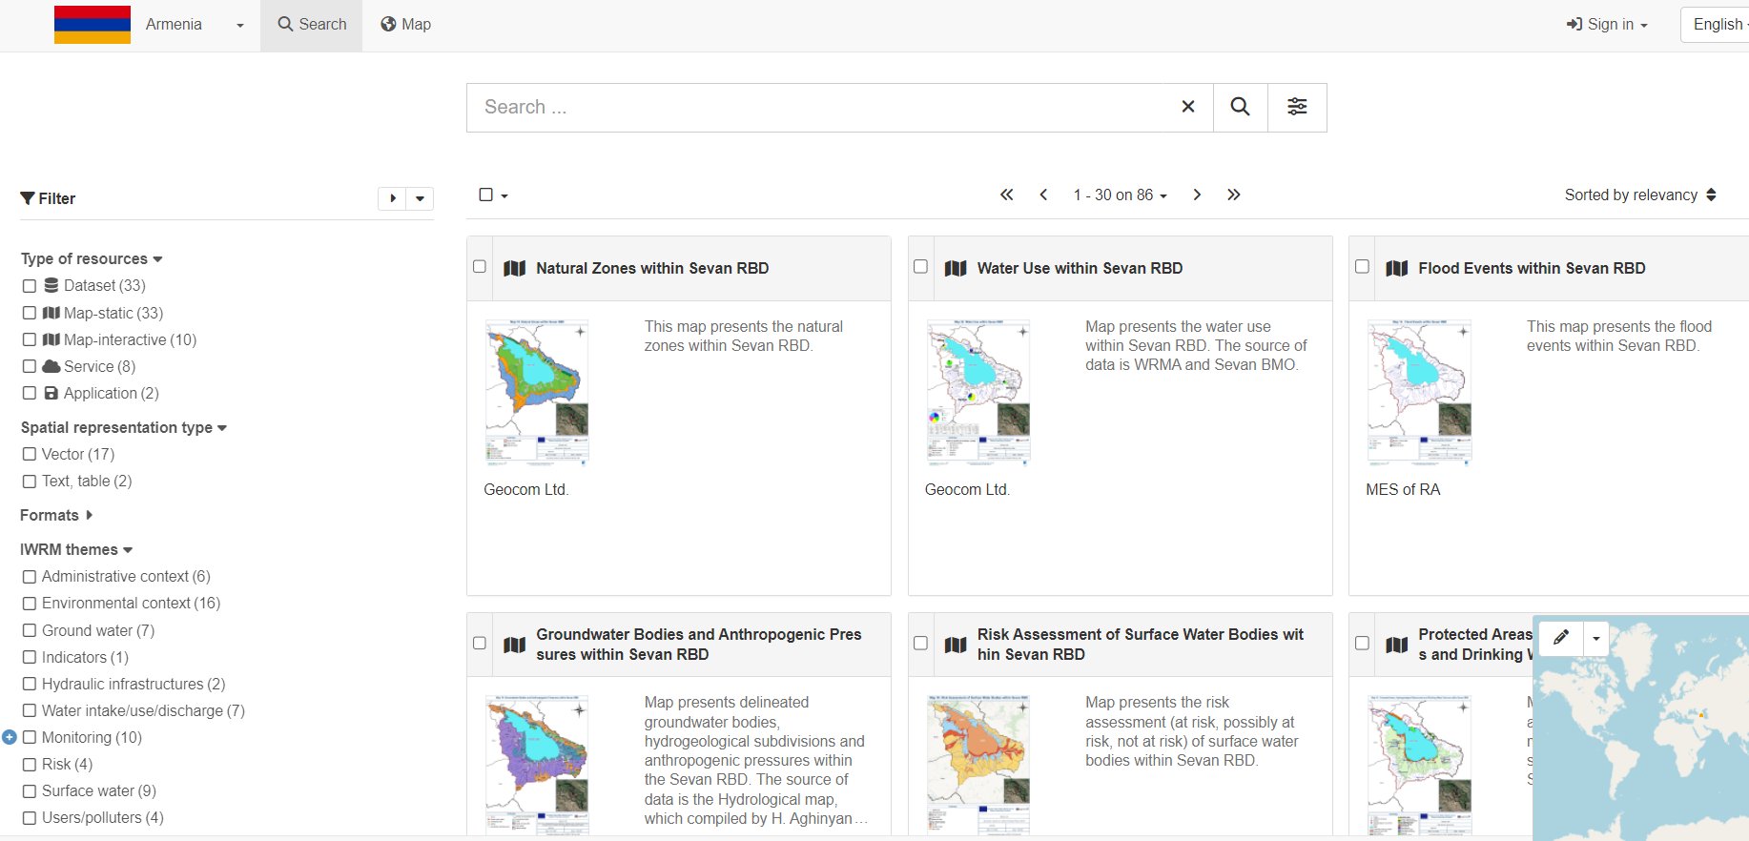Click map icon of Protected Areas card

tap(1396, 645)
